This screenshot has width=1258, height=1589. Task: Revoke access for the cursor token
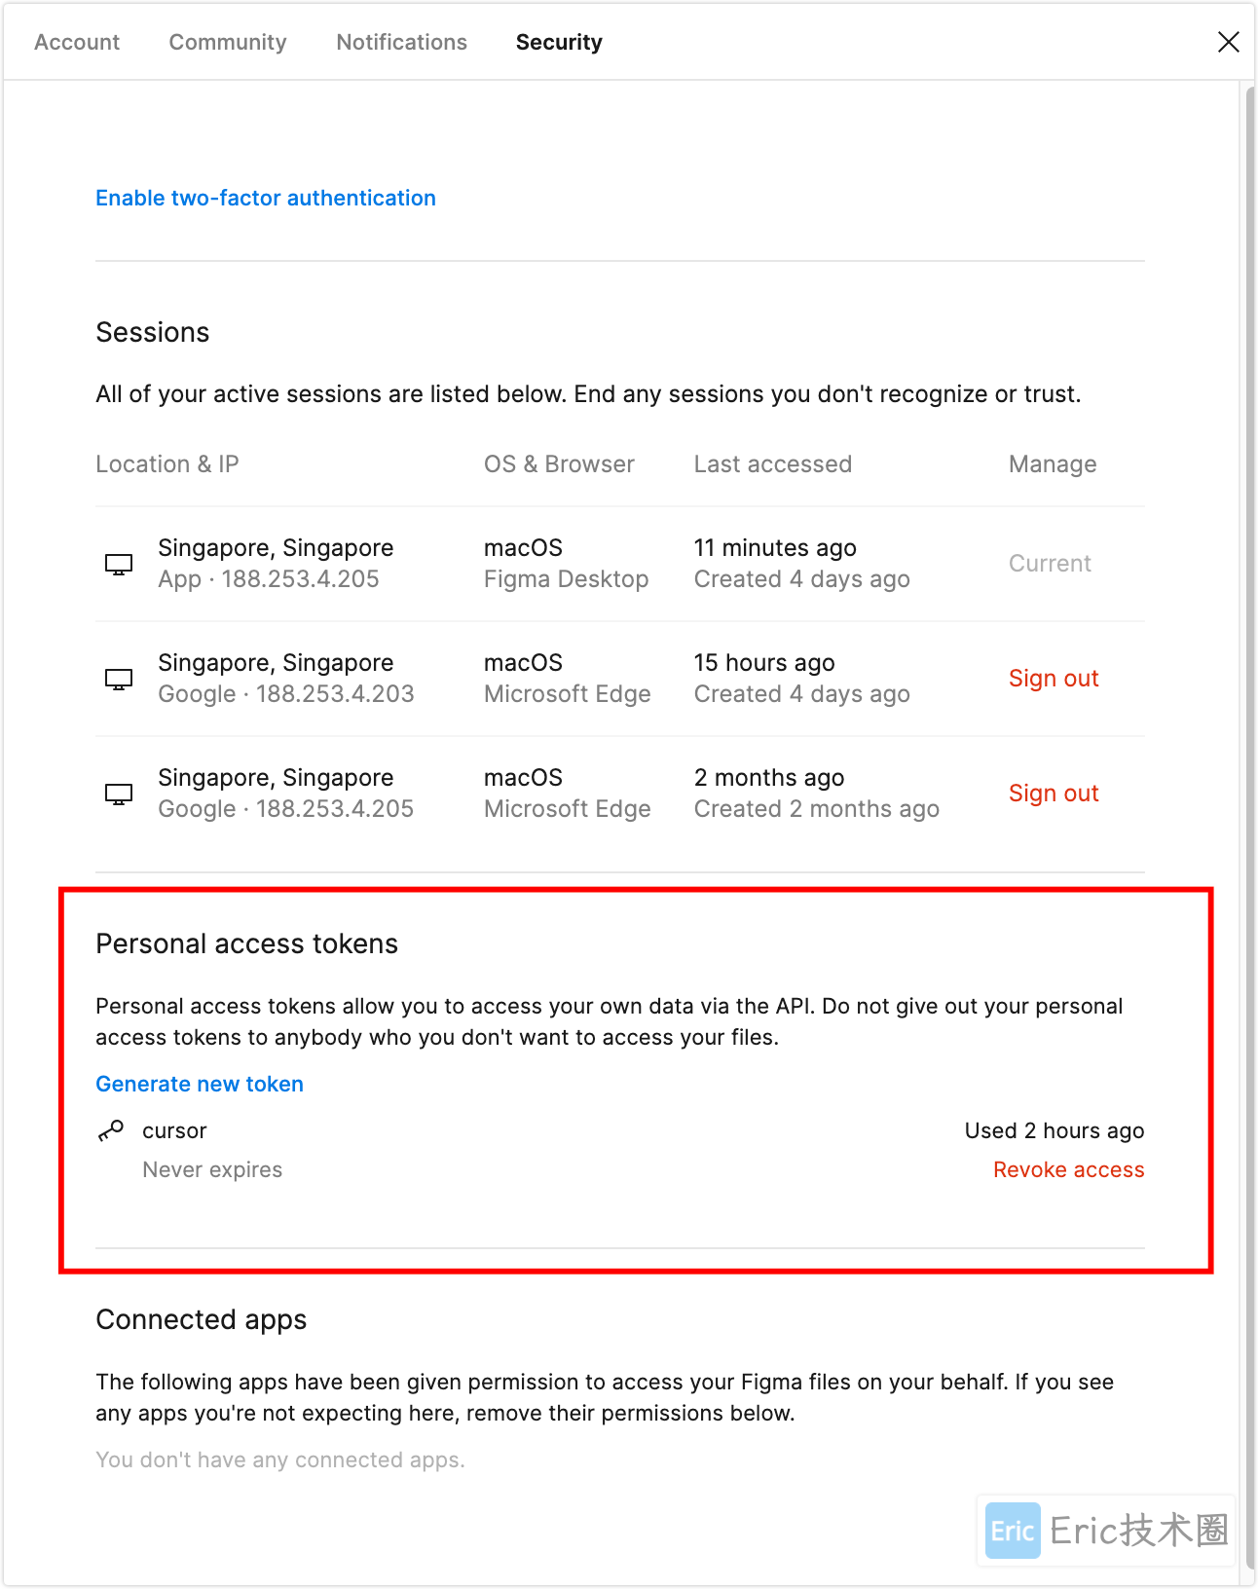click(1068, 1169)
